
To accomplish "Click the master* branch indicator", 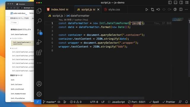I will [50, 102].
